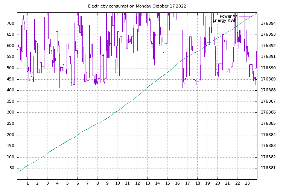
Task: Click the left axis label 600
Action: 11,46
